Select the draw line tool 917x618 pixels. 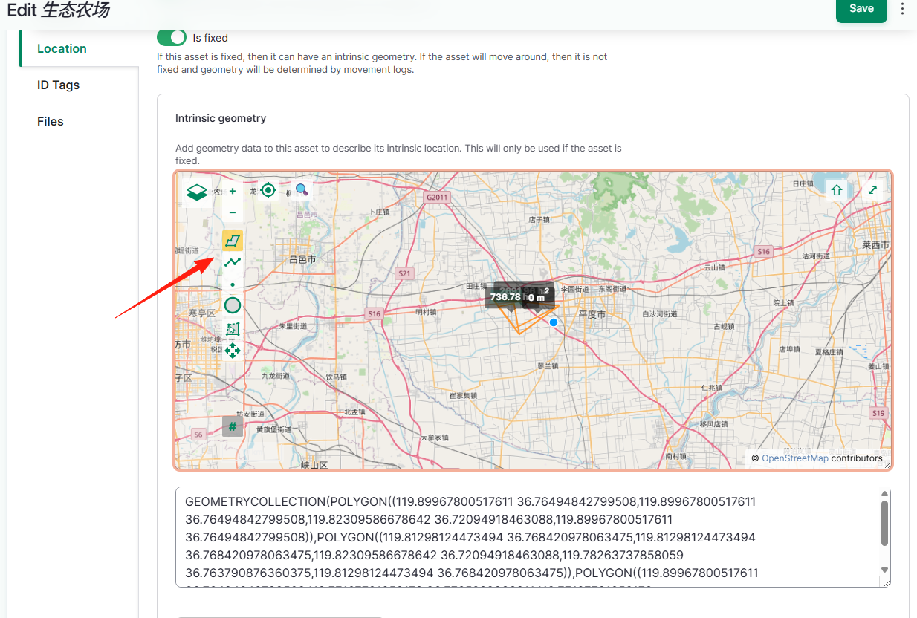point(233,262)
